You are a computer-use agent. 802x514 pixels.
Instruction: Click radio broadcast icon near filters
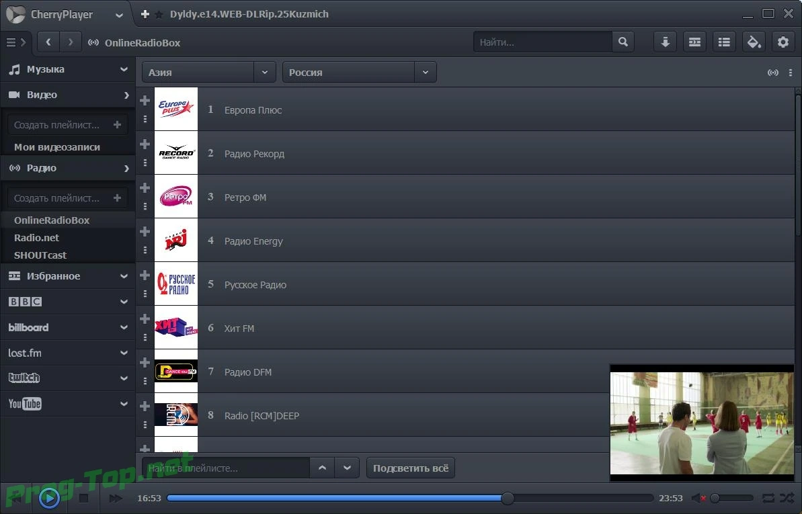[773, 73]
